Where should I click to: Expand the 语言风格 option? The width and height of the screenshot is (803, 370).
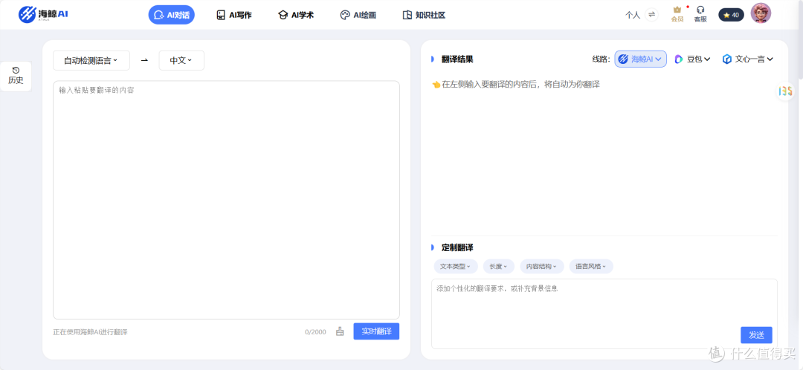[x=591, y=267]
